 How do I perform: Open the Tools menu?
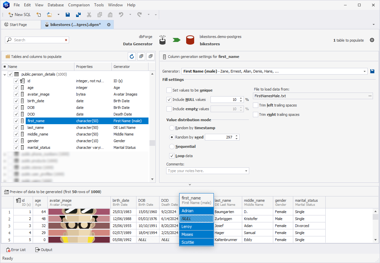click(x=99, y=5)
